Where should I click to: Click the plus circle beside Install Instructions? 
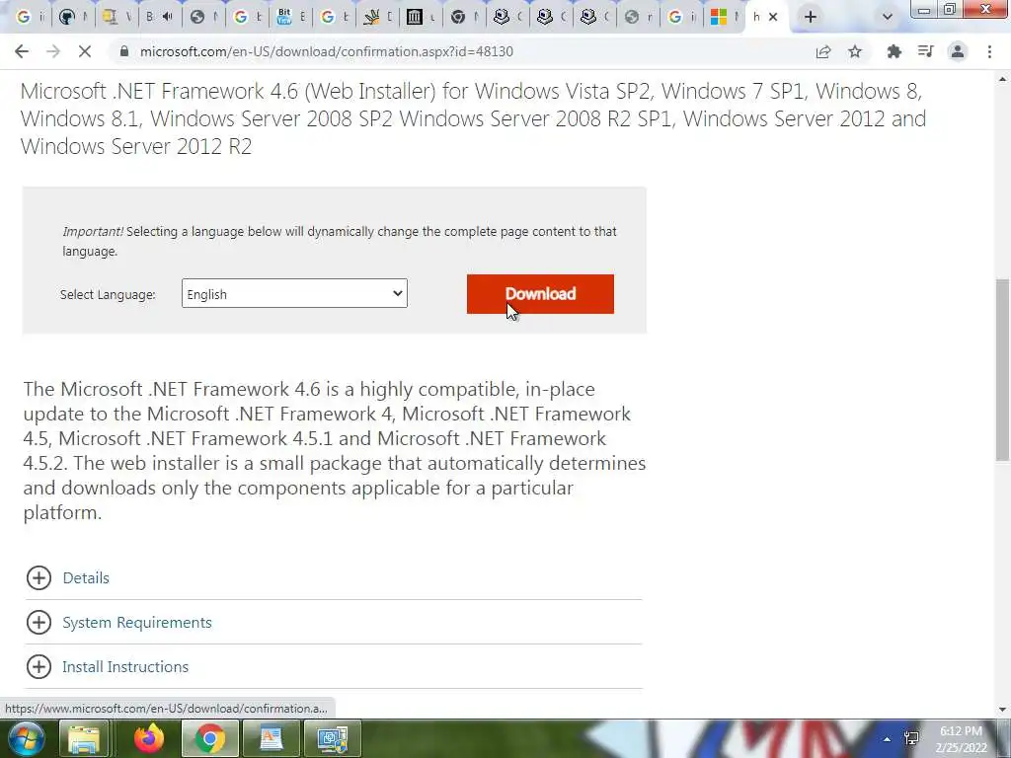(x=39, y=667)
